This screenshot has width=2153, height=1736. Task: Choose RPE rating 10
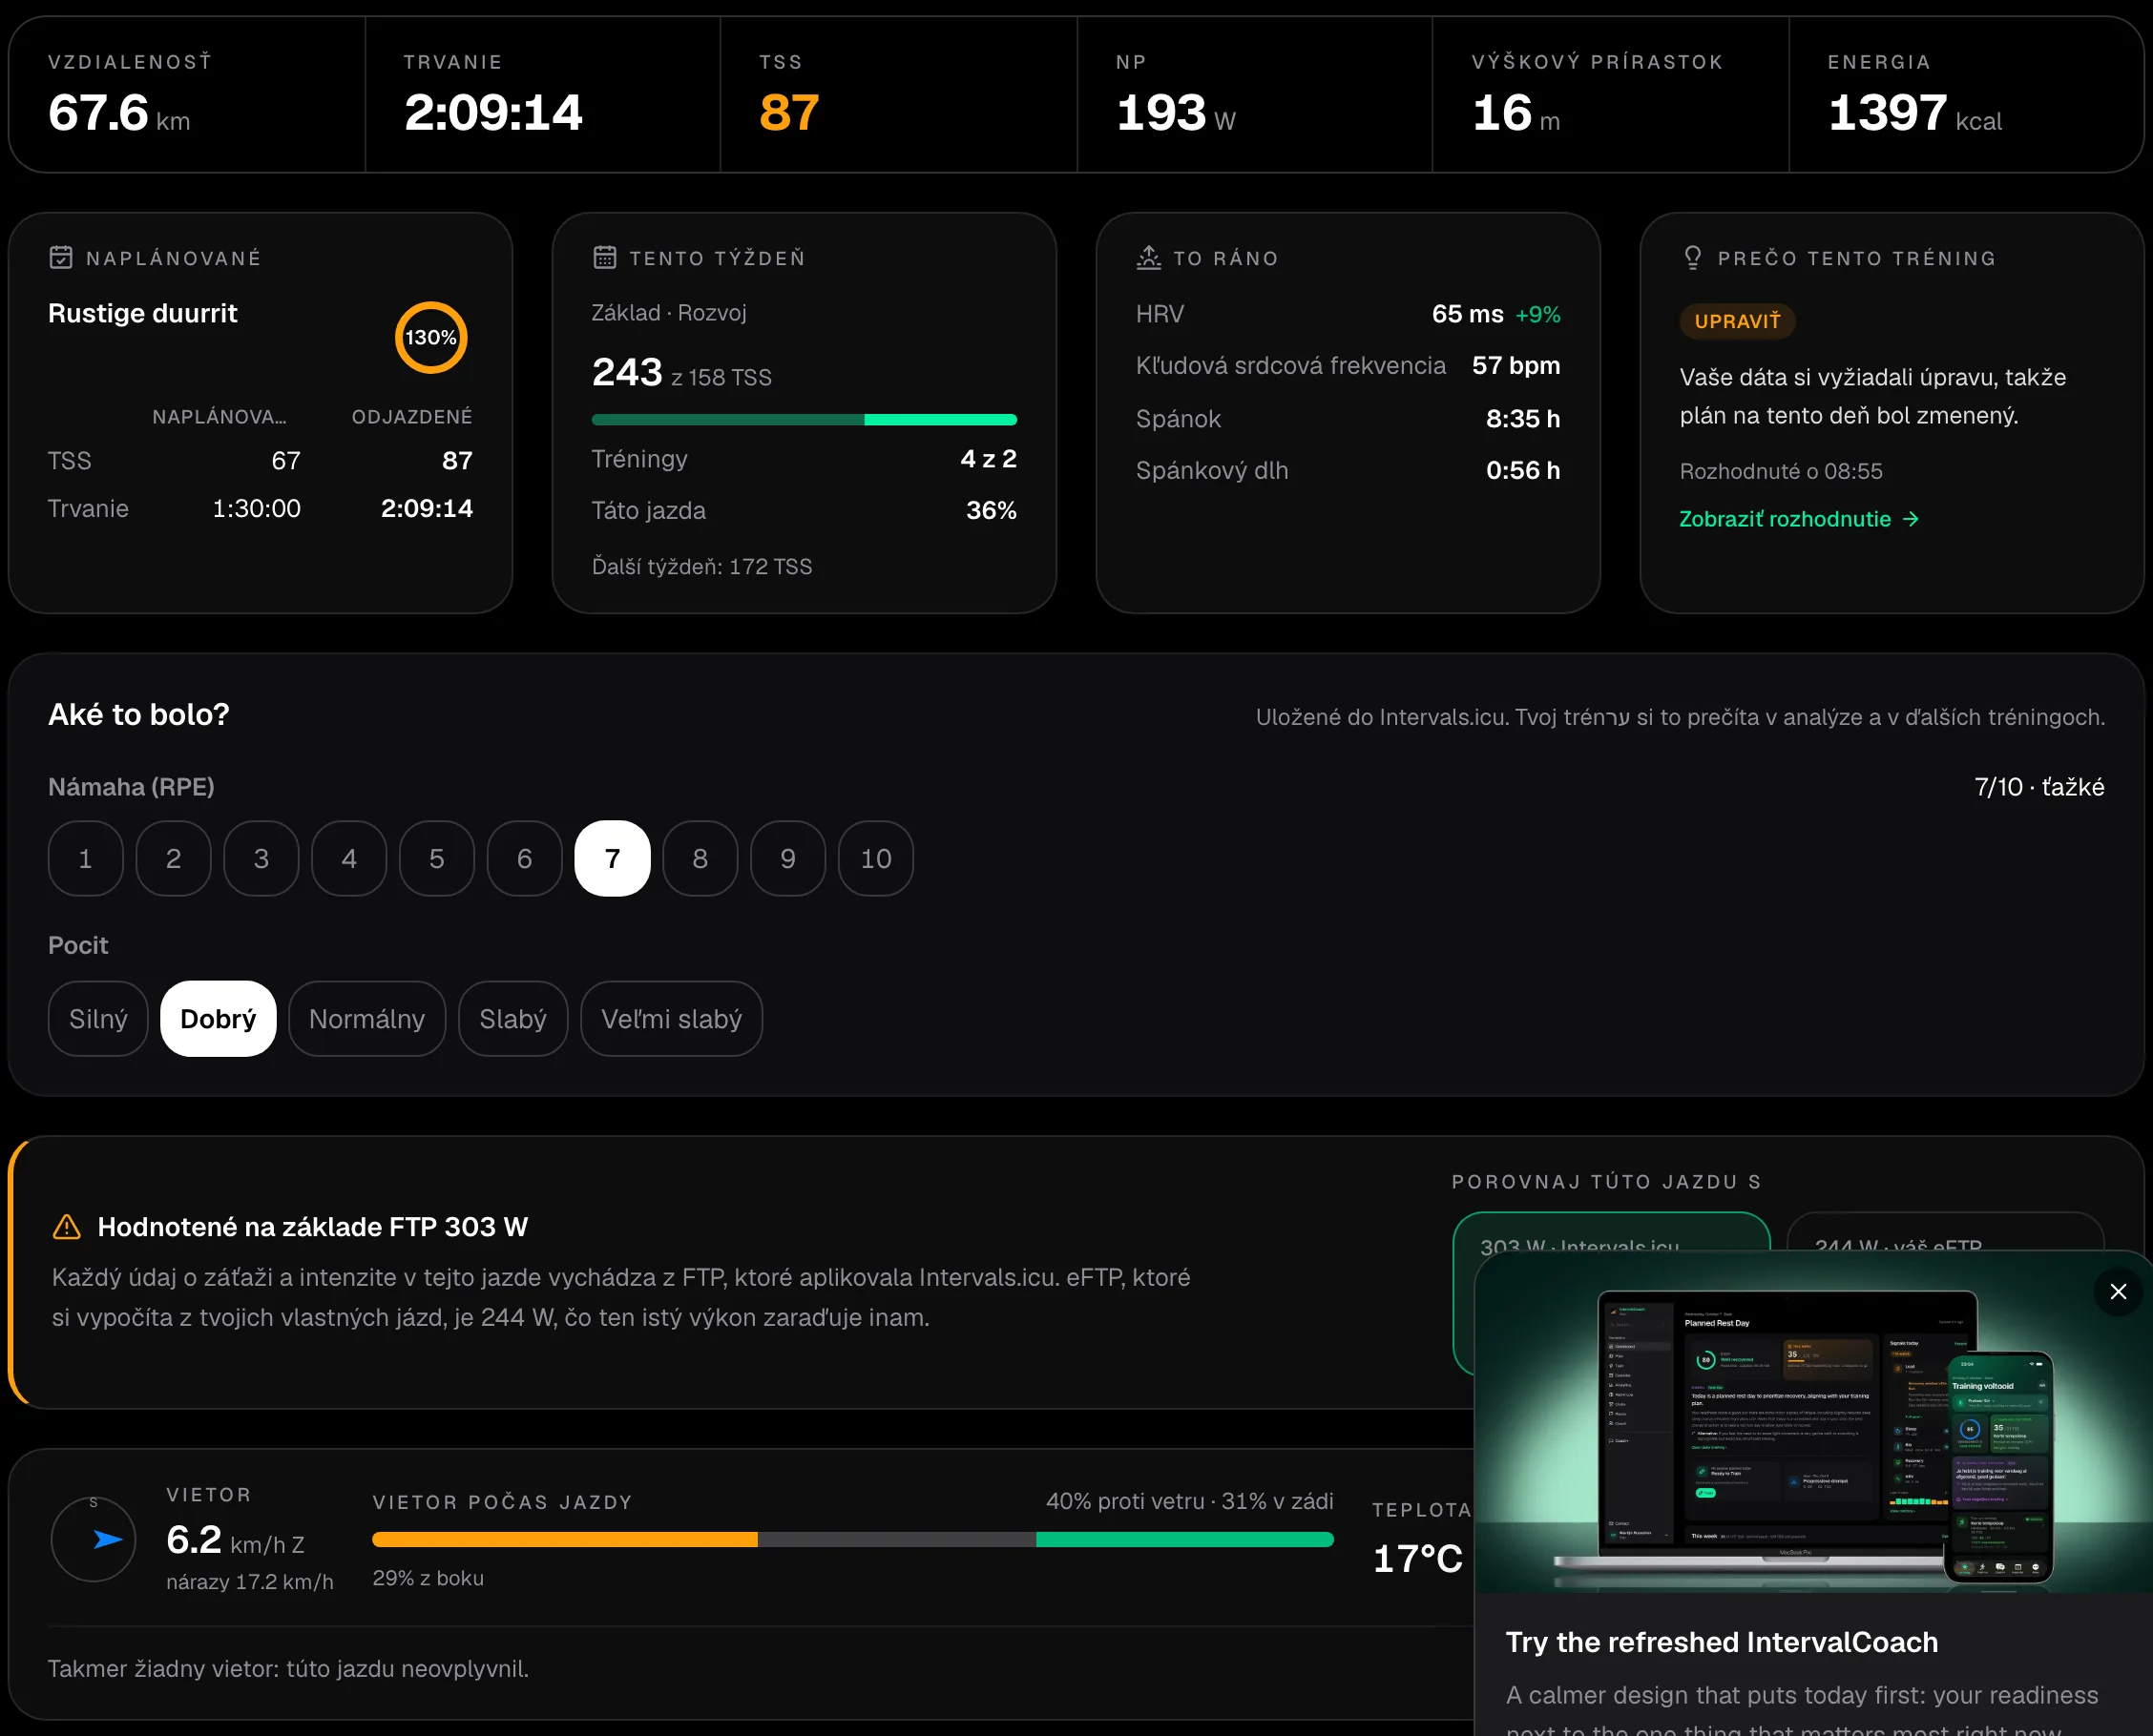[876, 858]
